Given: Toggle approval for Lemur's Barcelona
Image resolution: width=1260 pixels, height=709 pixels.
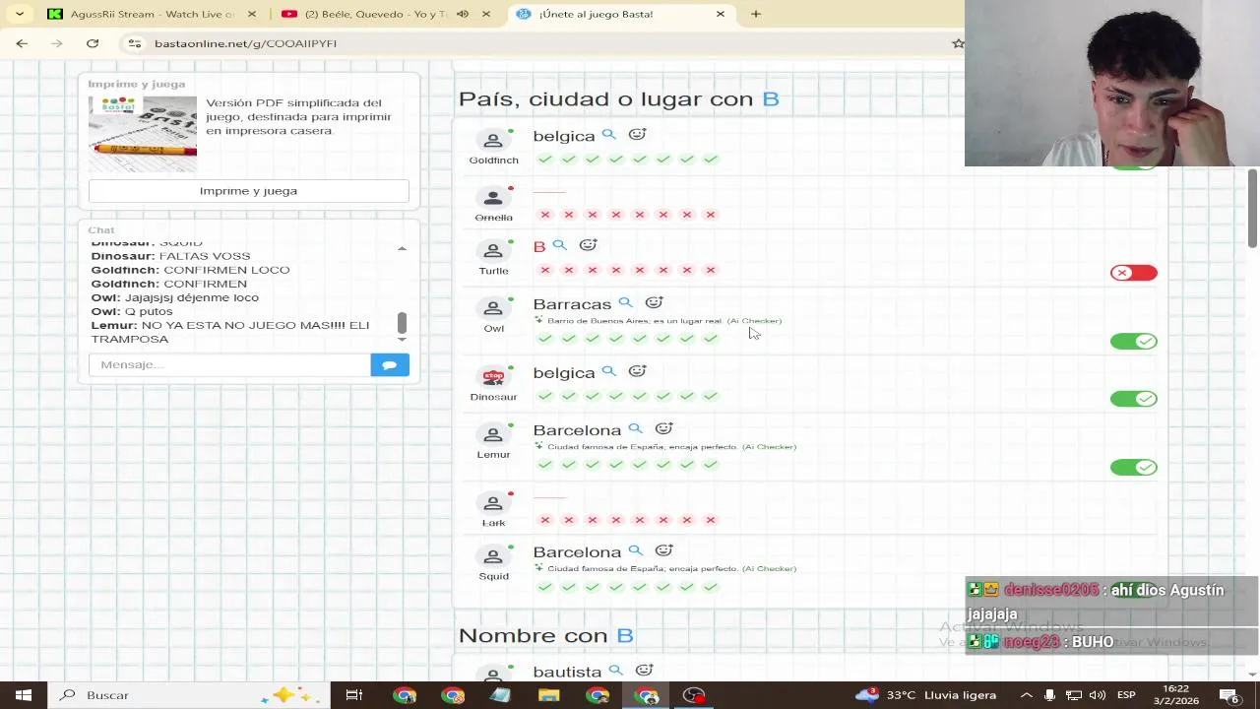Looking at the screenshot, I should click(1134, 467).
